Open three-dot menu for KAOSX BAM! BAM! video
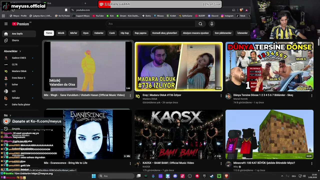The width and height of the screenshot is (320, 180). point(221,163)
